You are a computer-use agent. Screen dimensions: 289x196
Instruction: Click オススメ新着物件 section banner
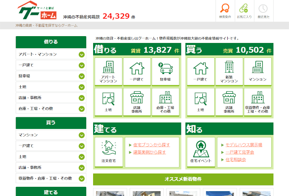pos(183,179)
